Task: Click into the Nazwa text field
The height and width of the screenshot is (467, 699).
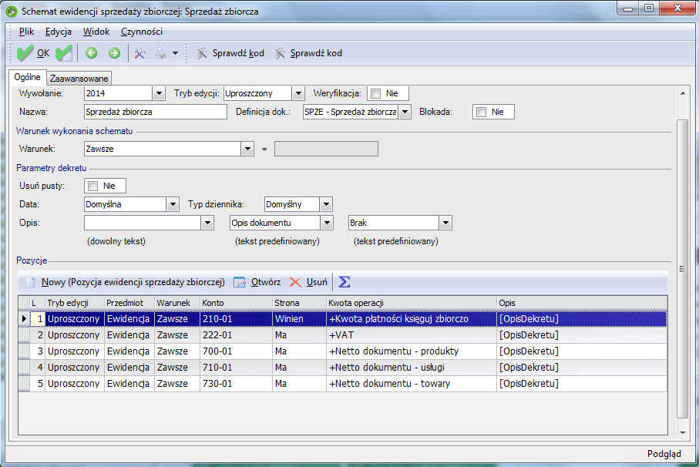Action: pyautogui.click(x=156, y=112)
